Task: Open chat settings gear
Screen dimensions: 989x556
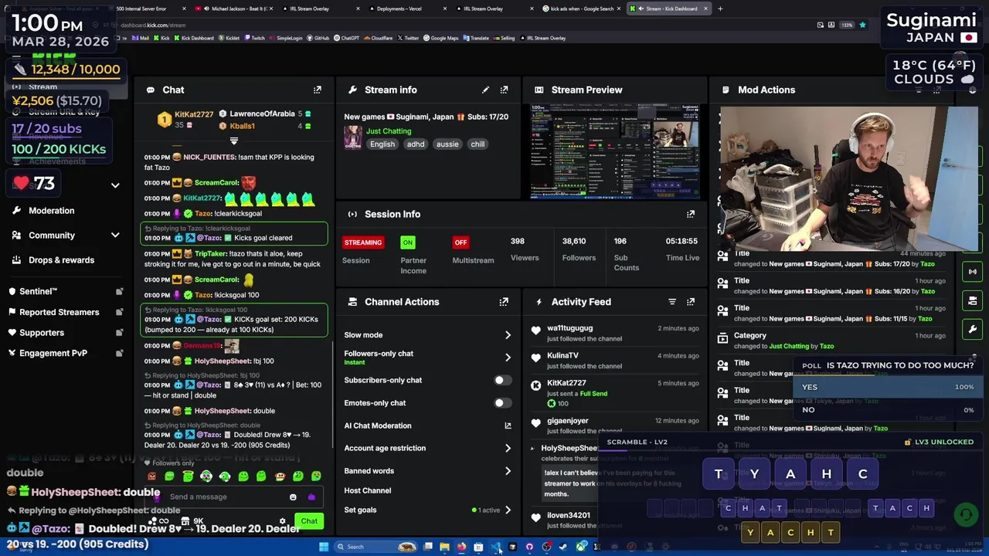Action: click(x=283, y=521)
